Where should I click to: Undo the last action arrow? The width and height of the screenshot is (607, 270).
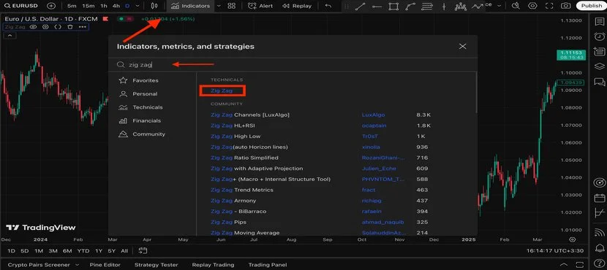pos(328,6)
